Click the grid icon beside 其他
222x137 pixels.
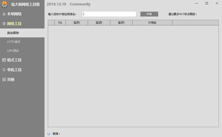4,79
